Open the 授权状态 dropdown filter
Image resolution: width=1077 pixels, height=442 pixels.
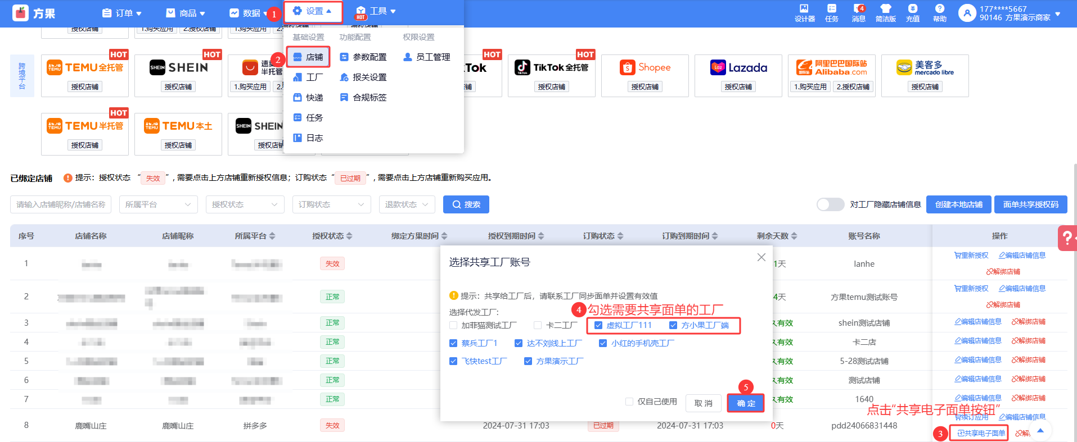(x=245, y=204)
